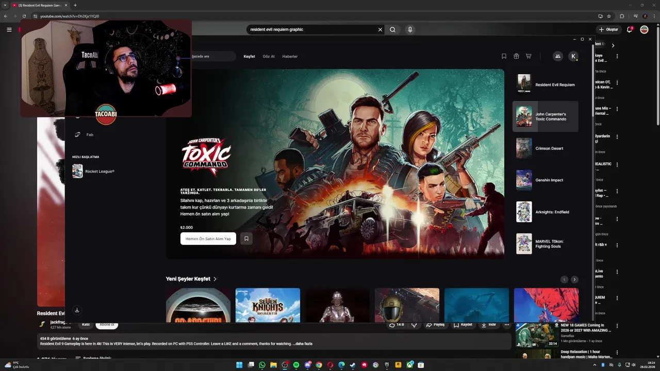Open options for NEW 18 GAMES video
The width and height of the screenshot is (660, 371).
(x=617, y=326)
